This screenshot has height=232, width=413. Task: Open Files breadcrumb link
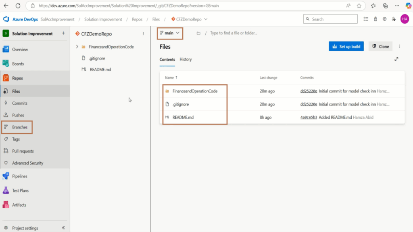tap(156, 19)
